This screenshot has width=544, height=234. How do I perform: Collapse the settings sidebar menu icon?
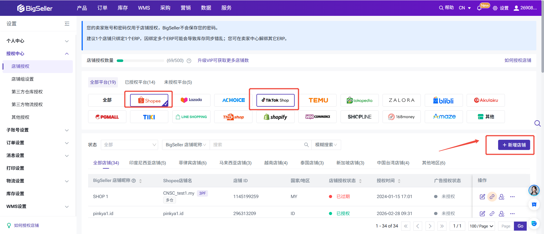67,24
